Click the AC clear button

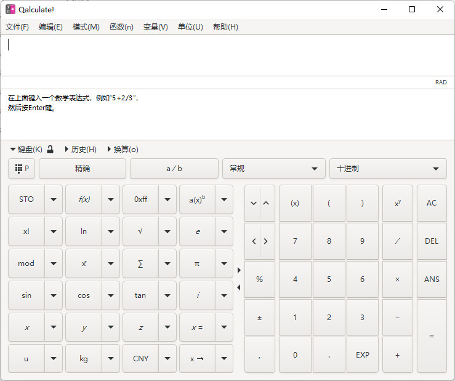point(432,203)
